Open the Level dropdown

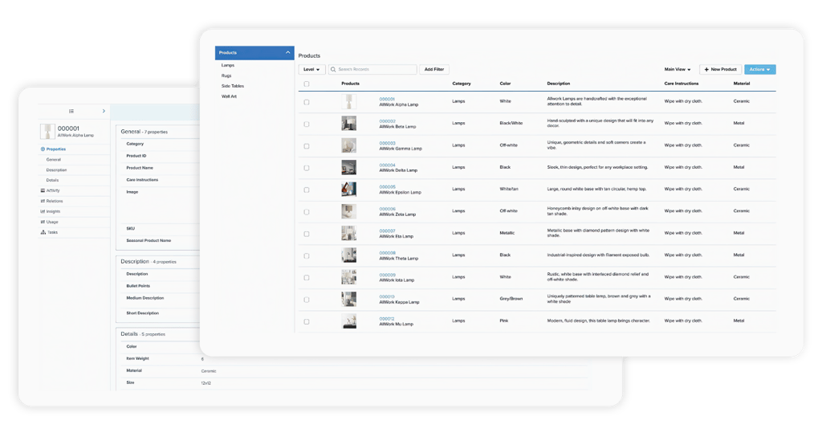312,69
